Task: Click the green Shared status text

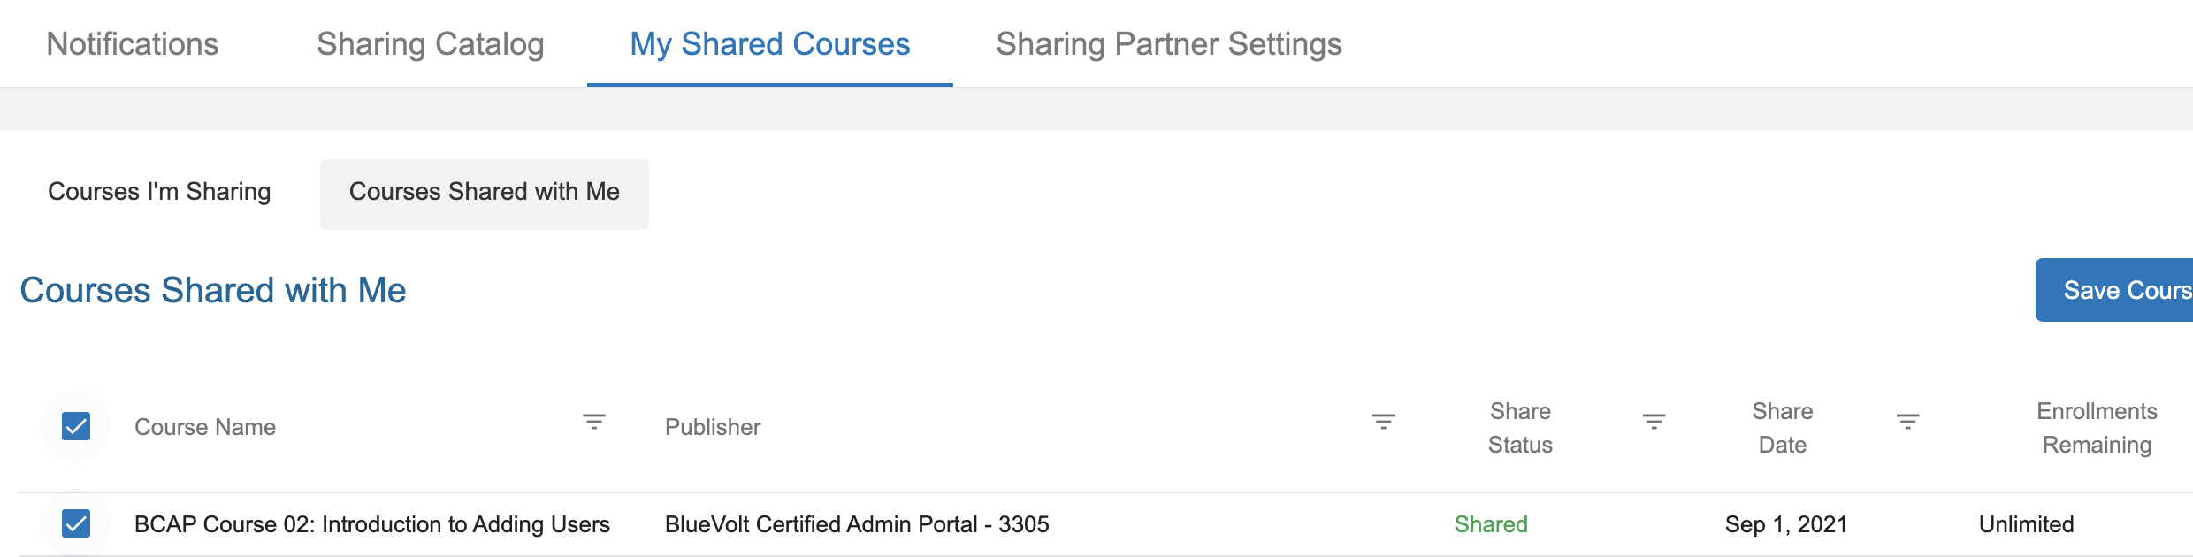Action: click(x=1491, y=524)
